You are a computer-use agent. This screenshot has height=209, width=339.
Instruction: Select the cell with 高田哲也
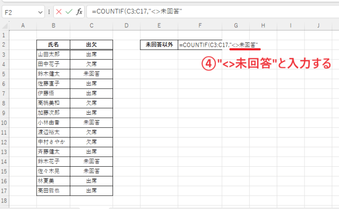point(53,190)
